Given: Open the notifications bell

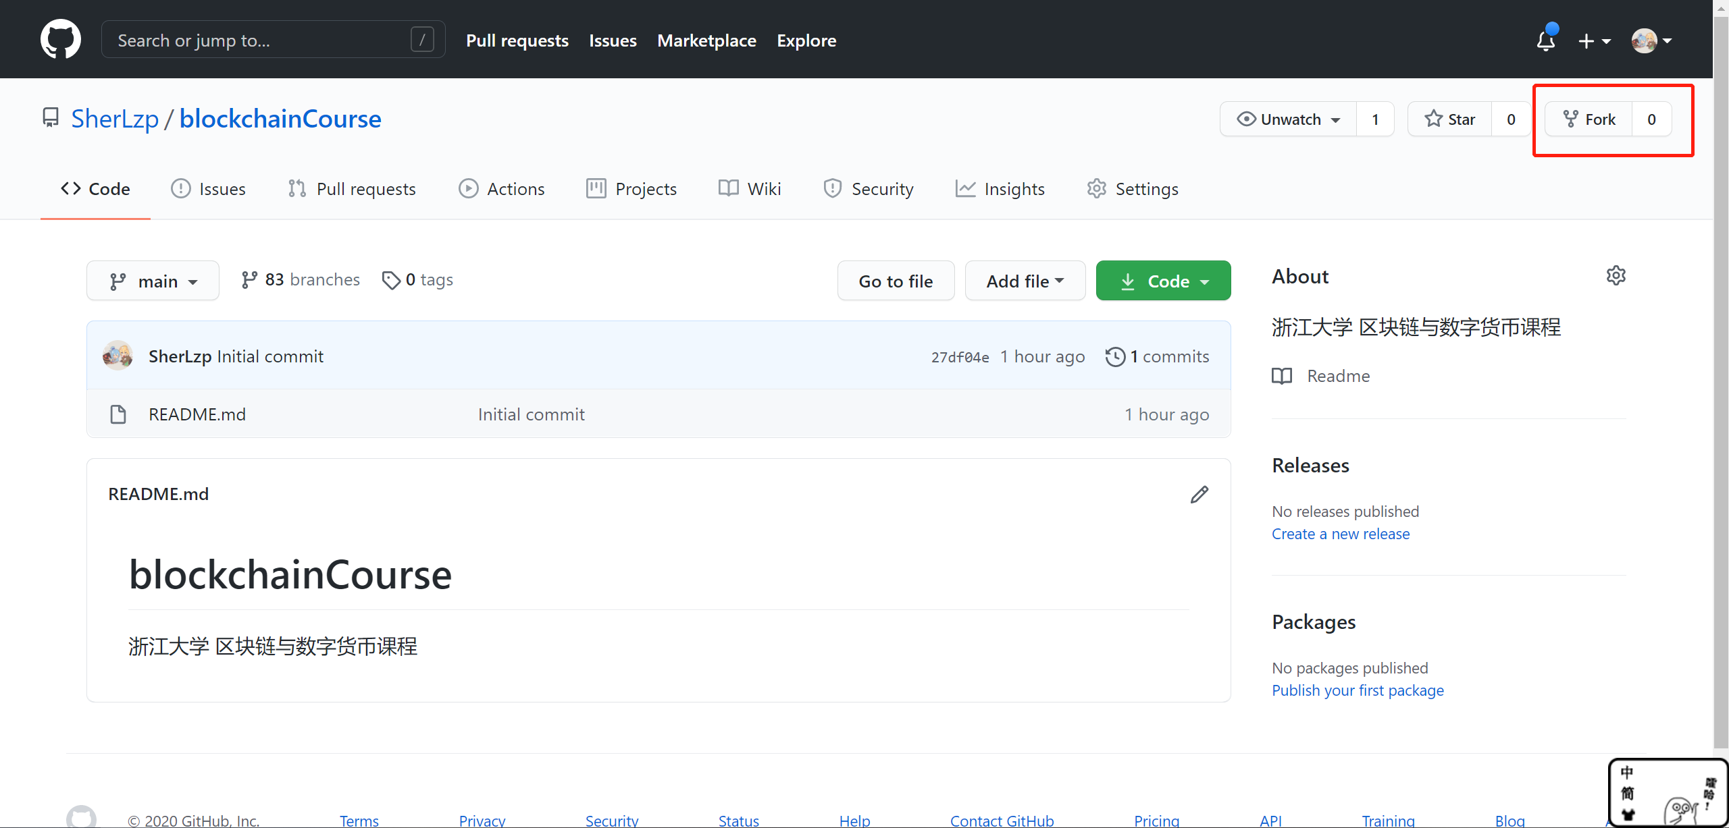Looking at the screenshot, I should (1545, 40).
